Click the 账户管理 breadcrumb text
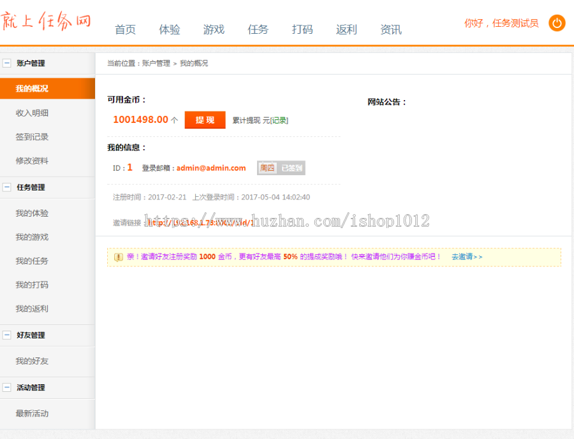The image size is (574, 439). coord(156,63)
